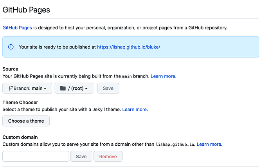The height and width of the screenshot is (168, 270).
Task: Click the Custom domain heading
Action: tap(20, 137)
